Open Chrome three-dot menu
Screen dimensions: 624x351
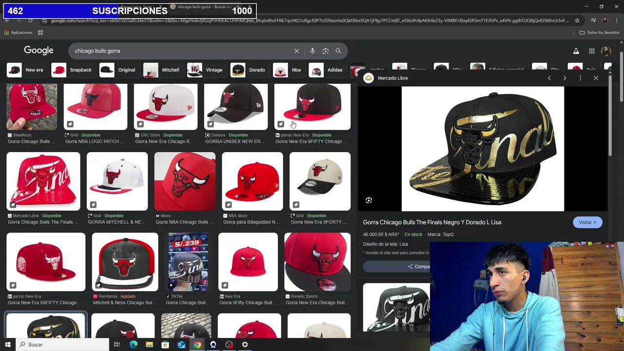click(617, 20)
